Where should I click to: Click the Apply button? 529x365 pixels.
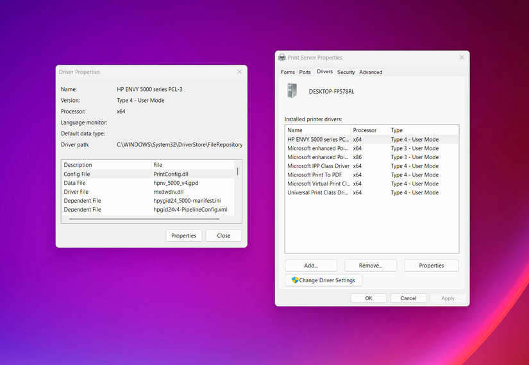coord(448,298)
